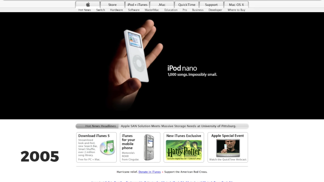Open the Mac OS X tab
The height and width of the screenshot is (182, 324).
(x=236, y=5)
